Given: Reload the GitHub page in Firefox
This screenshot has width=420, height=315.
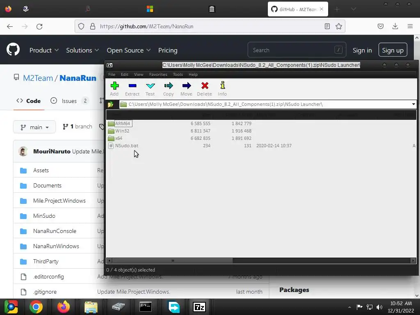Looking at the screenshot, I should (x=39, y=26).
